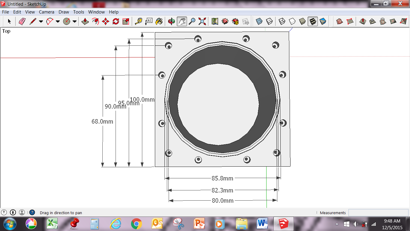Open the Camera menu
The height and width of the screenshot is (231, 410).
pyautogui.click(x=47, y=12)
